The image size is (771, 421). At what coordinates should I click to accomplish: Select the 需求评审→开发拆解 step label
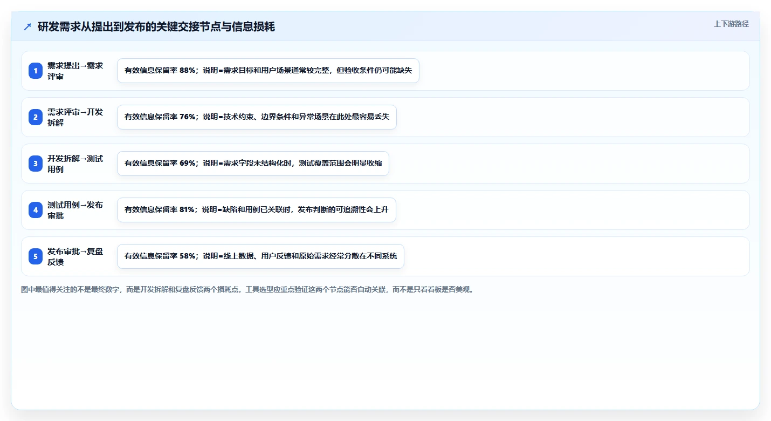tap(75, 117)
